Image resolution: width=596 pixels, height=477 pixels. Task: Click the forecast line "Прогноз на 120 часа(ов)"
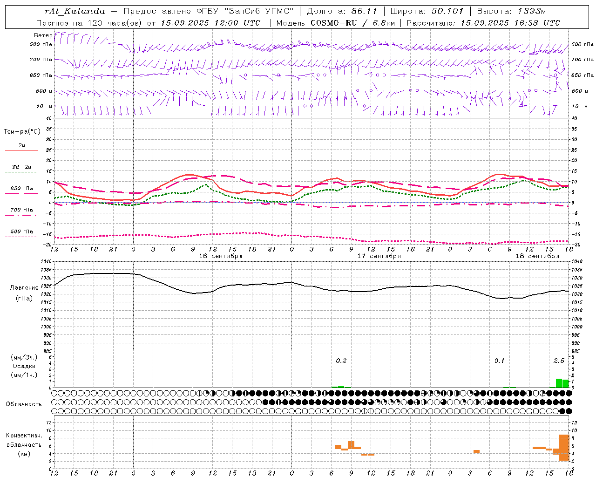[89, 23]
